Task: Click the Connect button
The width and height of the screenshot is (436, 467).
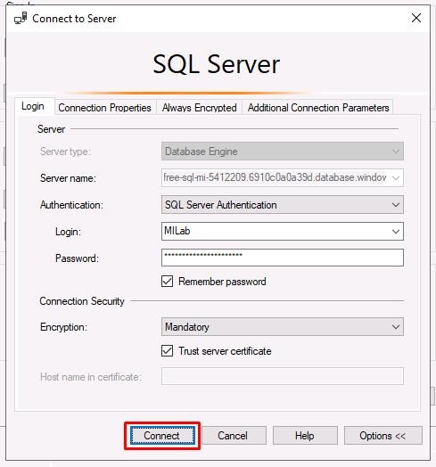Action: (162, 436)
